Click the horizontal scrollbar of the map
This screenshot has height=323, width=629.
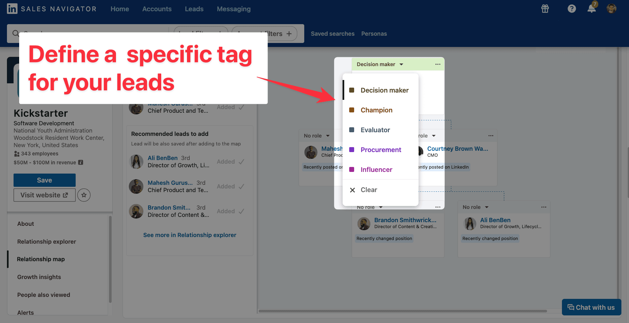pos(402,311)
